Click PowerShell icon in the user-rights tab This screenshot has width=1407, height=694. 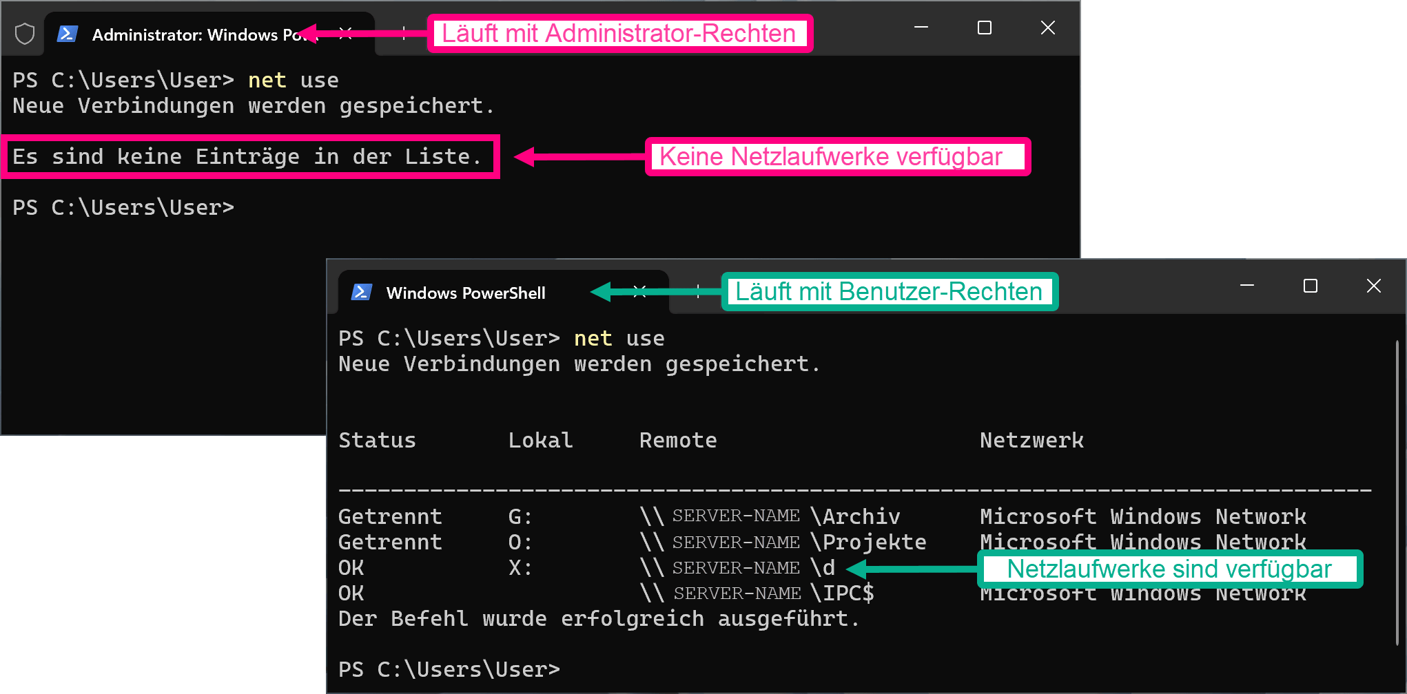pos(361,293)
